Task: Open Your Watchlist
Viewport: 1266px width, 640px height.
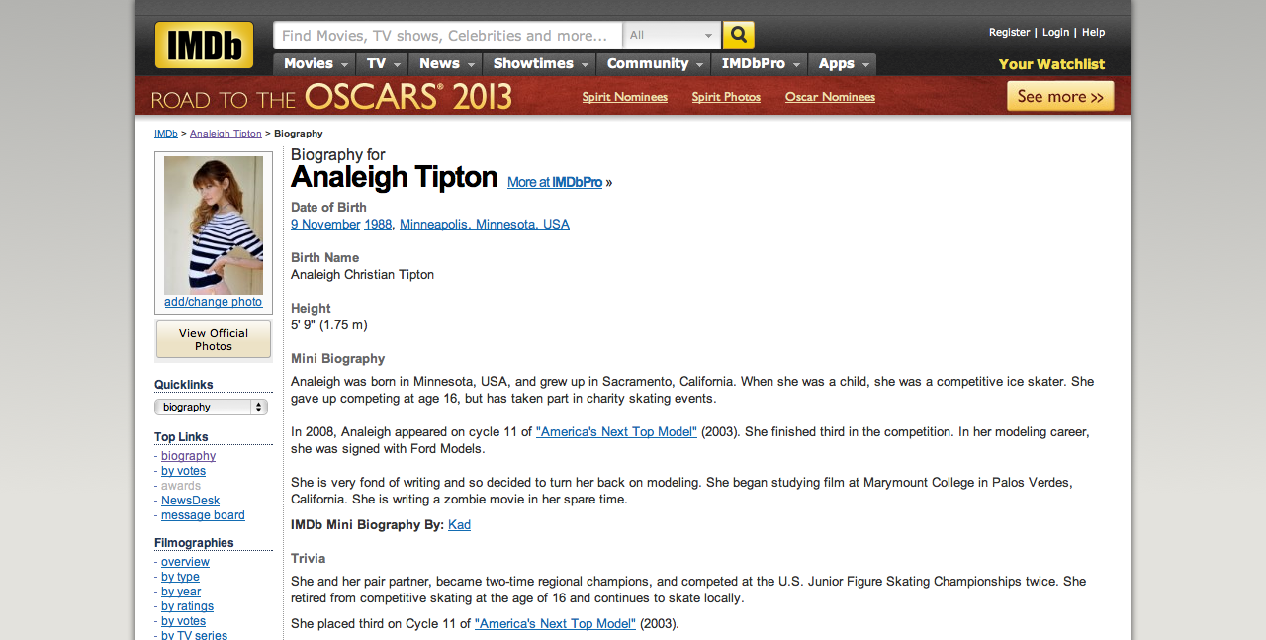Action: click(1051, 64)
